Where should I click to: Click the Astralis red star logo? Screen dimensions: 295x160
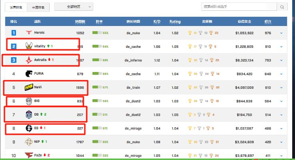tap(29, 60)
